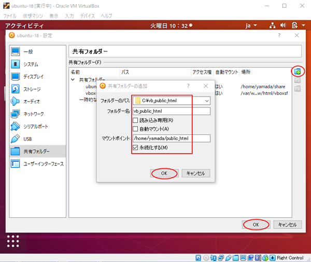
Task: Show applications grid in Ubuntu dock
Action: (x=13, y=241)
